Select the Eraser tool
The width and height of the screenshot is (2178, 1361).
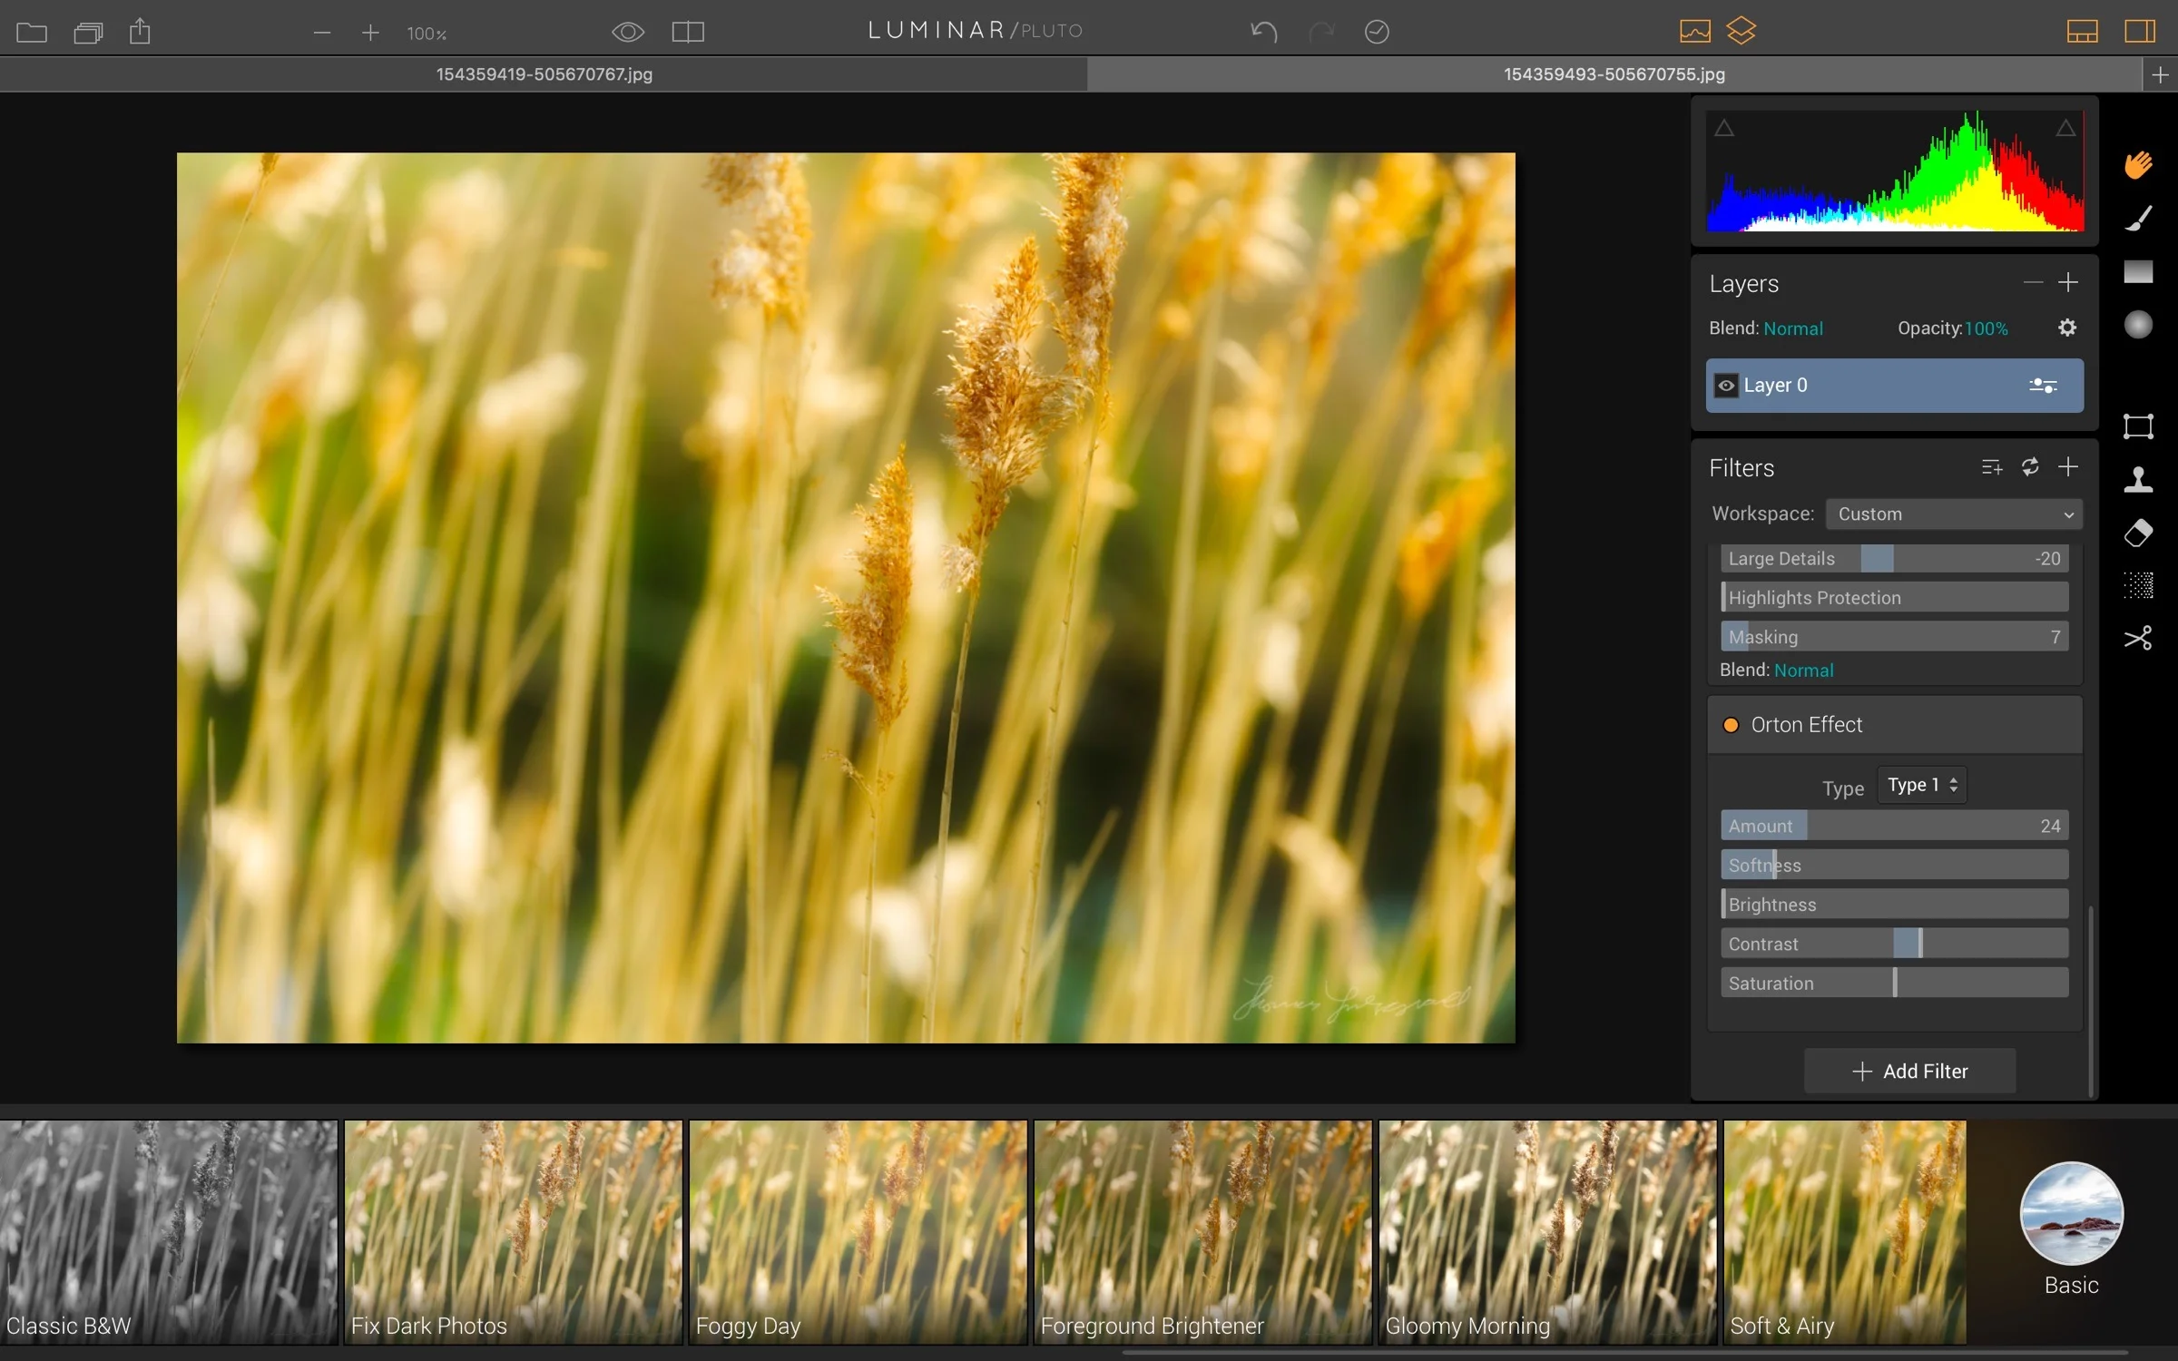pos(2138,533)
